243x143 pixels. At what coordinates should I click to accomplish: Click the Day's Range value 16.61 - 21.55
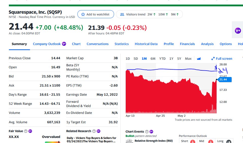50,94
